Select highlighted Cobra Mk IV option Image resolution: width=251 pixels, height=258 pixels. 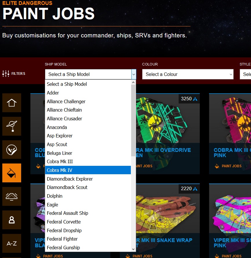(88, 170)
